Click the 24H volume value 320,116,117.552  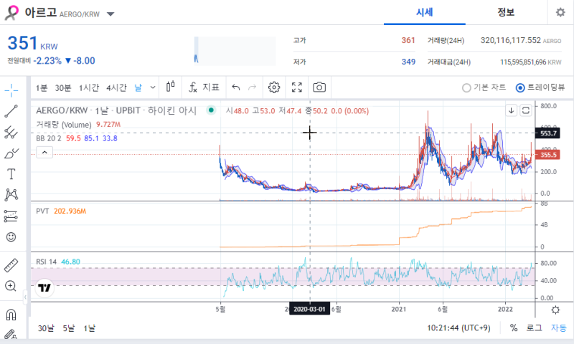pyautogui.click(x=511, y=40)
